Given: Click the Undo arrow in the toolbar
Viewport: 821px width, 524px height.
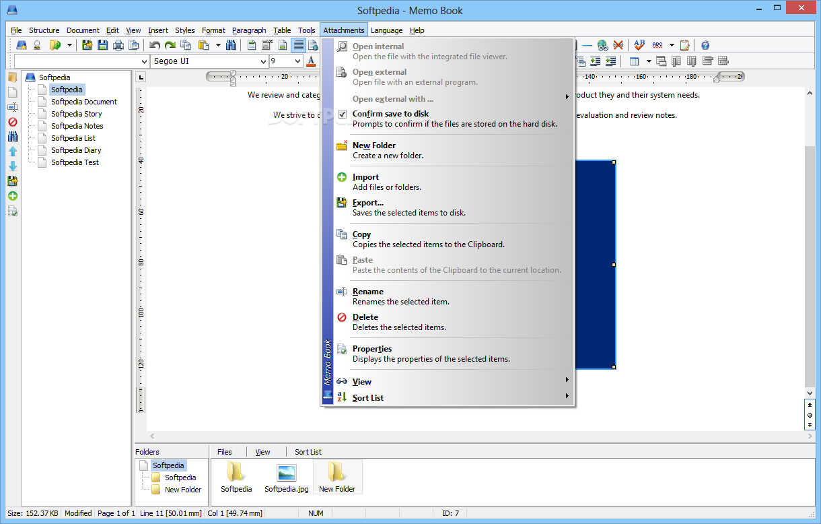Looking at the screenshot, I should pos(155,45).
